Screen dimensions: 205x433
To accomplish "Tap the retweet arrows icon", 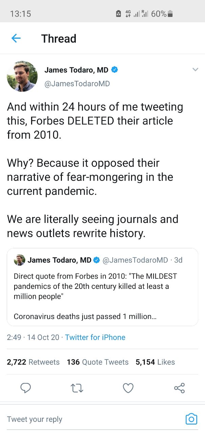I will pos(77,388).
